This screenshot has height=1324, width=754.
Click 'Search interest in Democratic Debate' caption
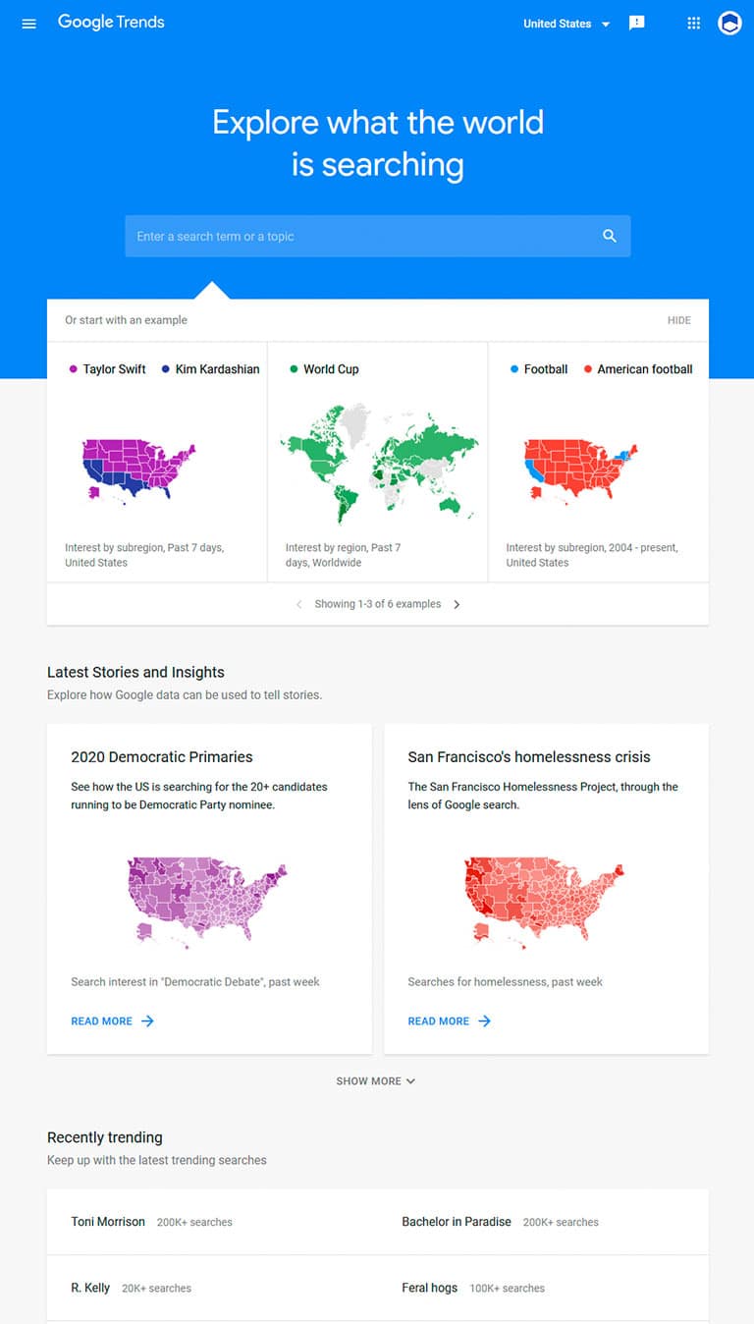(x=195, y=982)
